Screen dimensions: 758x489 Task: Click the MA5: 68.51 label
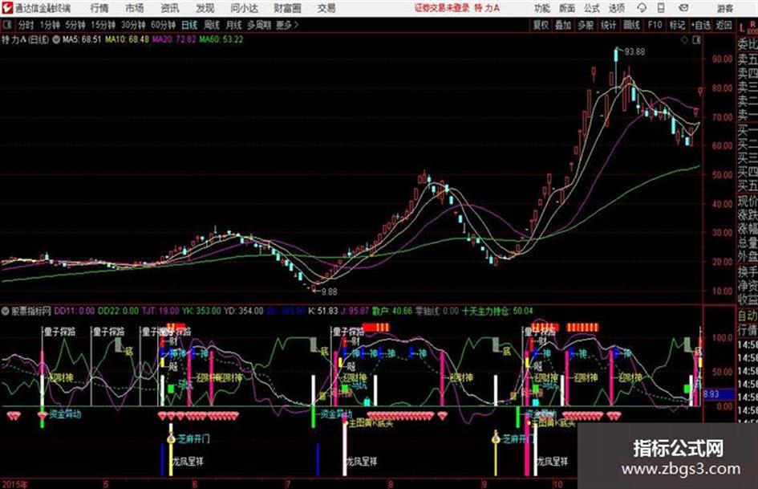(82, 39)
